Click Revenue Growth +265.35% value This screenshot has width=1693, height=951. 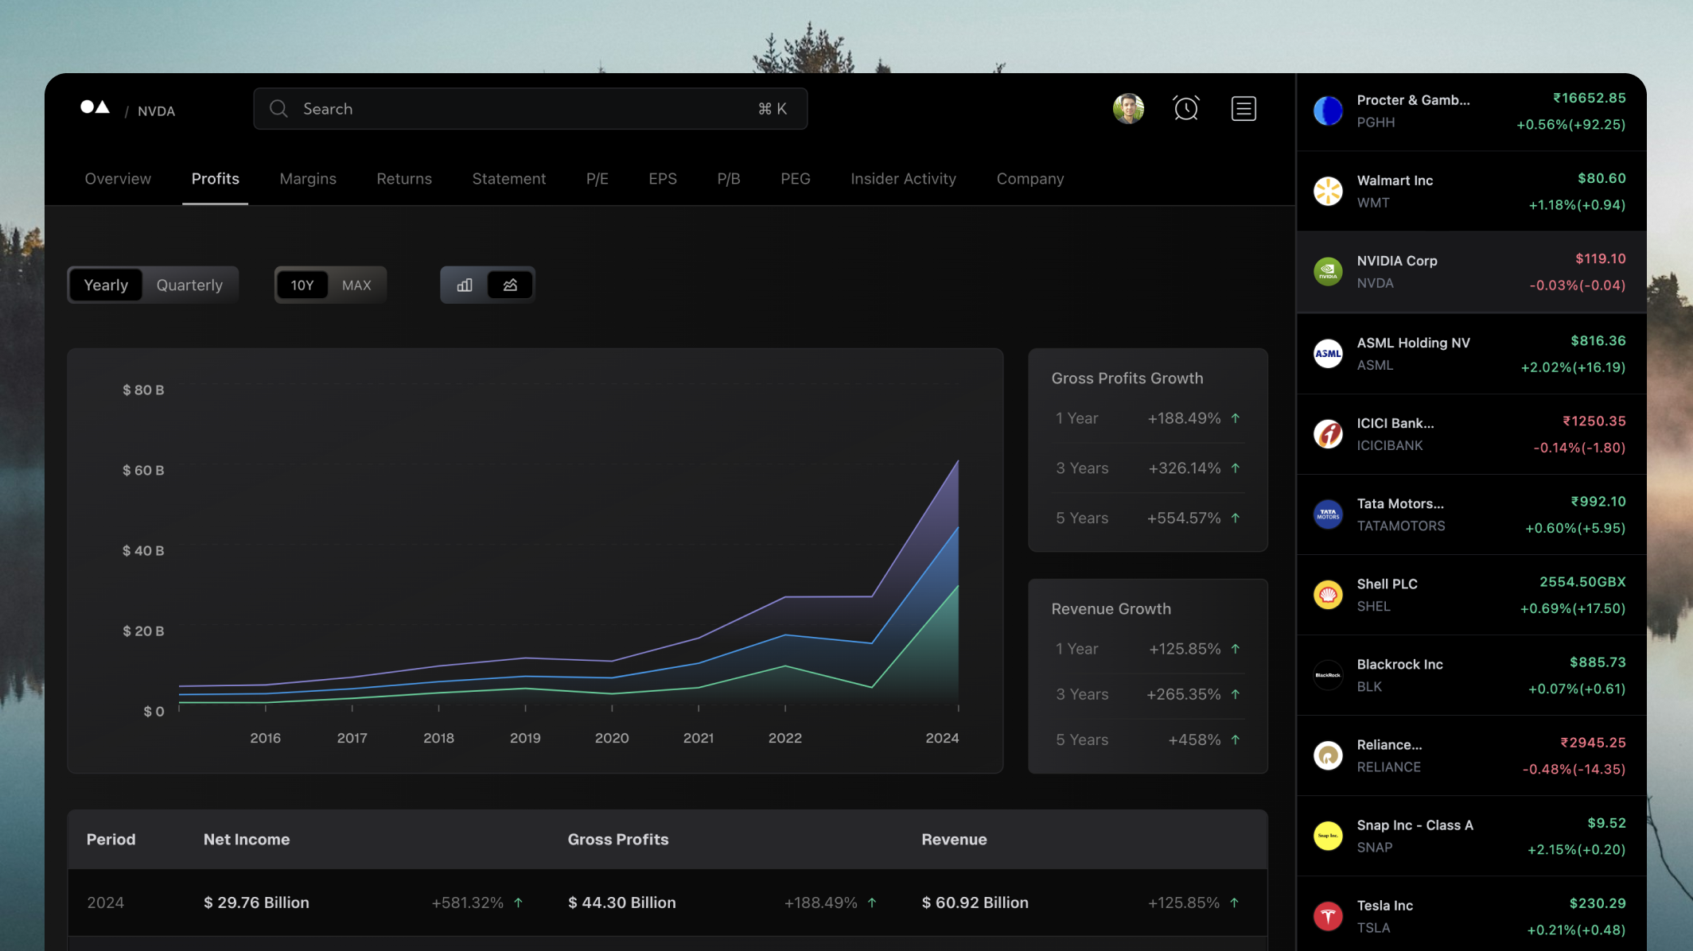pos(1183,694)
